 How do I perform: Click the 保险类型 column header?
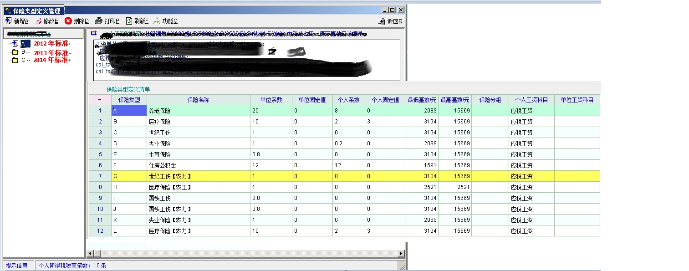pyautogui.click(x=129, y=100)
